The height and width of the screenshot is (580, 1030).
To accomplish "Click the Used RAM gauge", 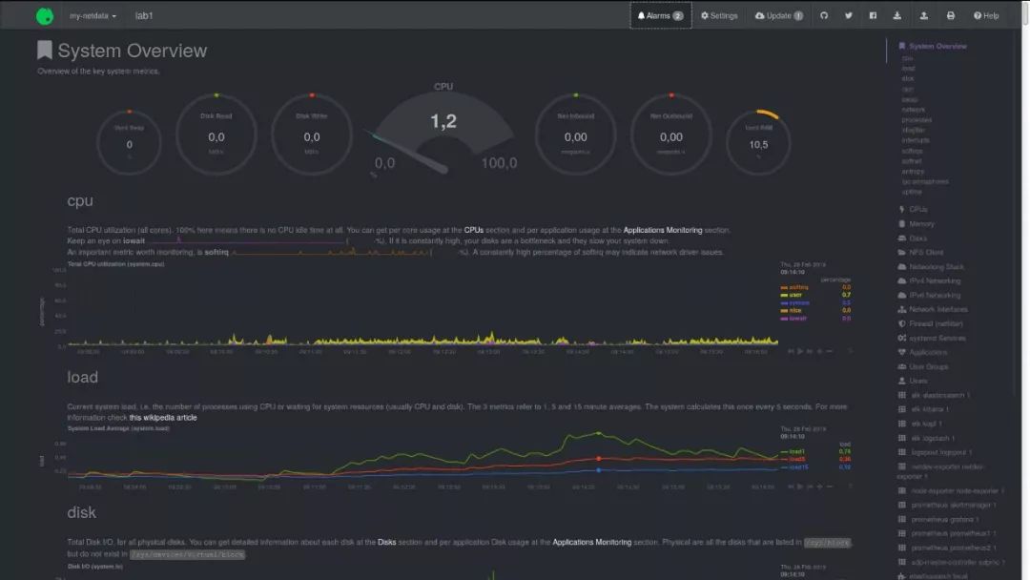I will [x=758, y=143].
